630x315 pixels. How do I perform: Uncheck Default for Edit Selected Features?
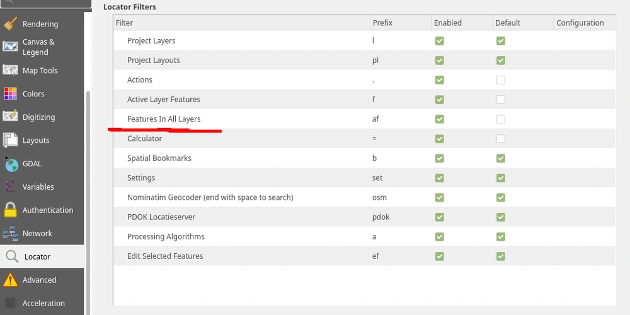tap(501, 256)
